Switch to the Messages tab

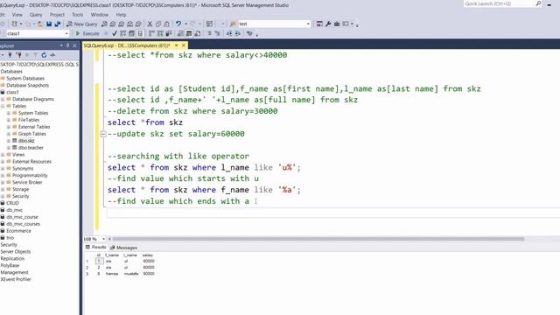[x=123, y=248]
